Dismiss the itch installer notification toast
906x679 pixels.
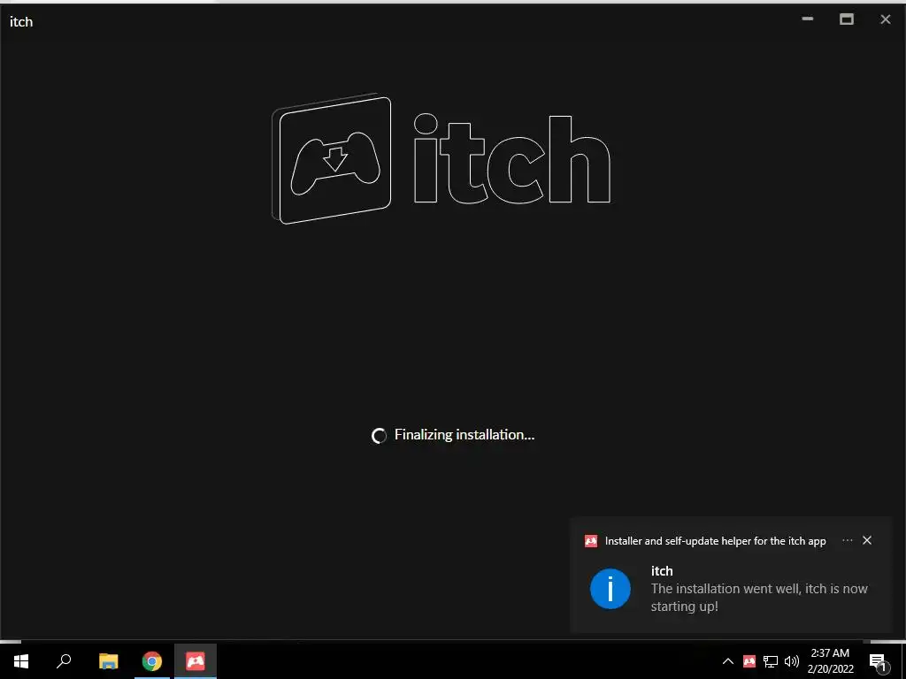[867, 540]
